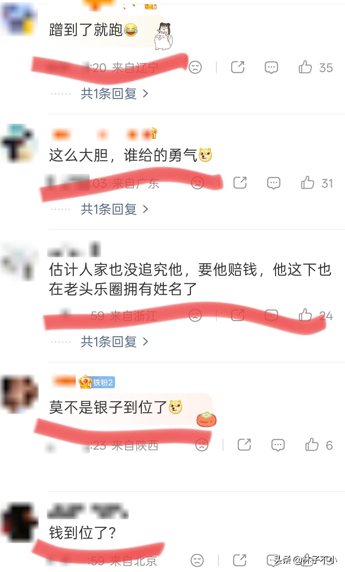345x572 pixels.
Task: Tap the comment text '钱到位了?'
Action: tap(82, 533)
